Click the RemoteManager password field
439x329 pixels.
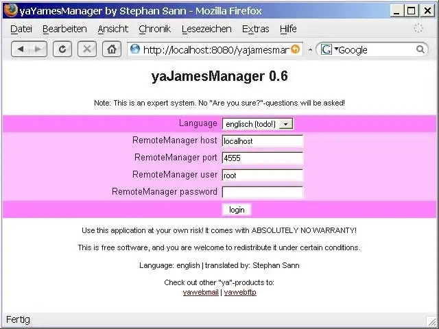point(262,193)
